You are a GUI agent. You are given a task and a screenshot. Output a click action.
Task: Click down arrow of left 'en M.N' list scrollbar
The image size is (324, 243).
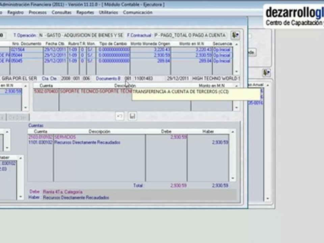pos(25,107)
